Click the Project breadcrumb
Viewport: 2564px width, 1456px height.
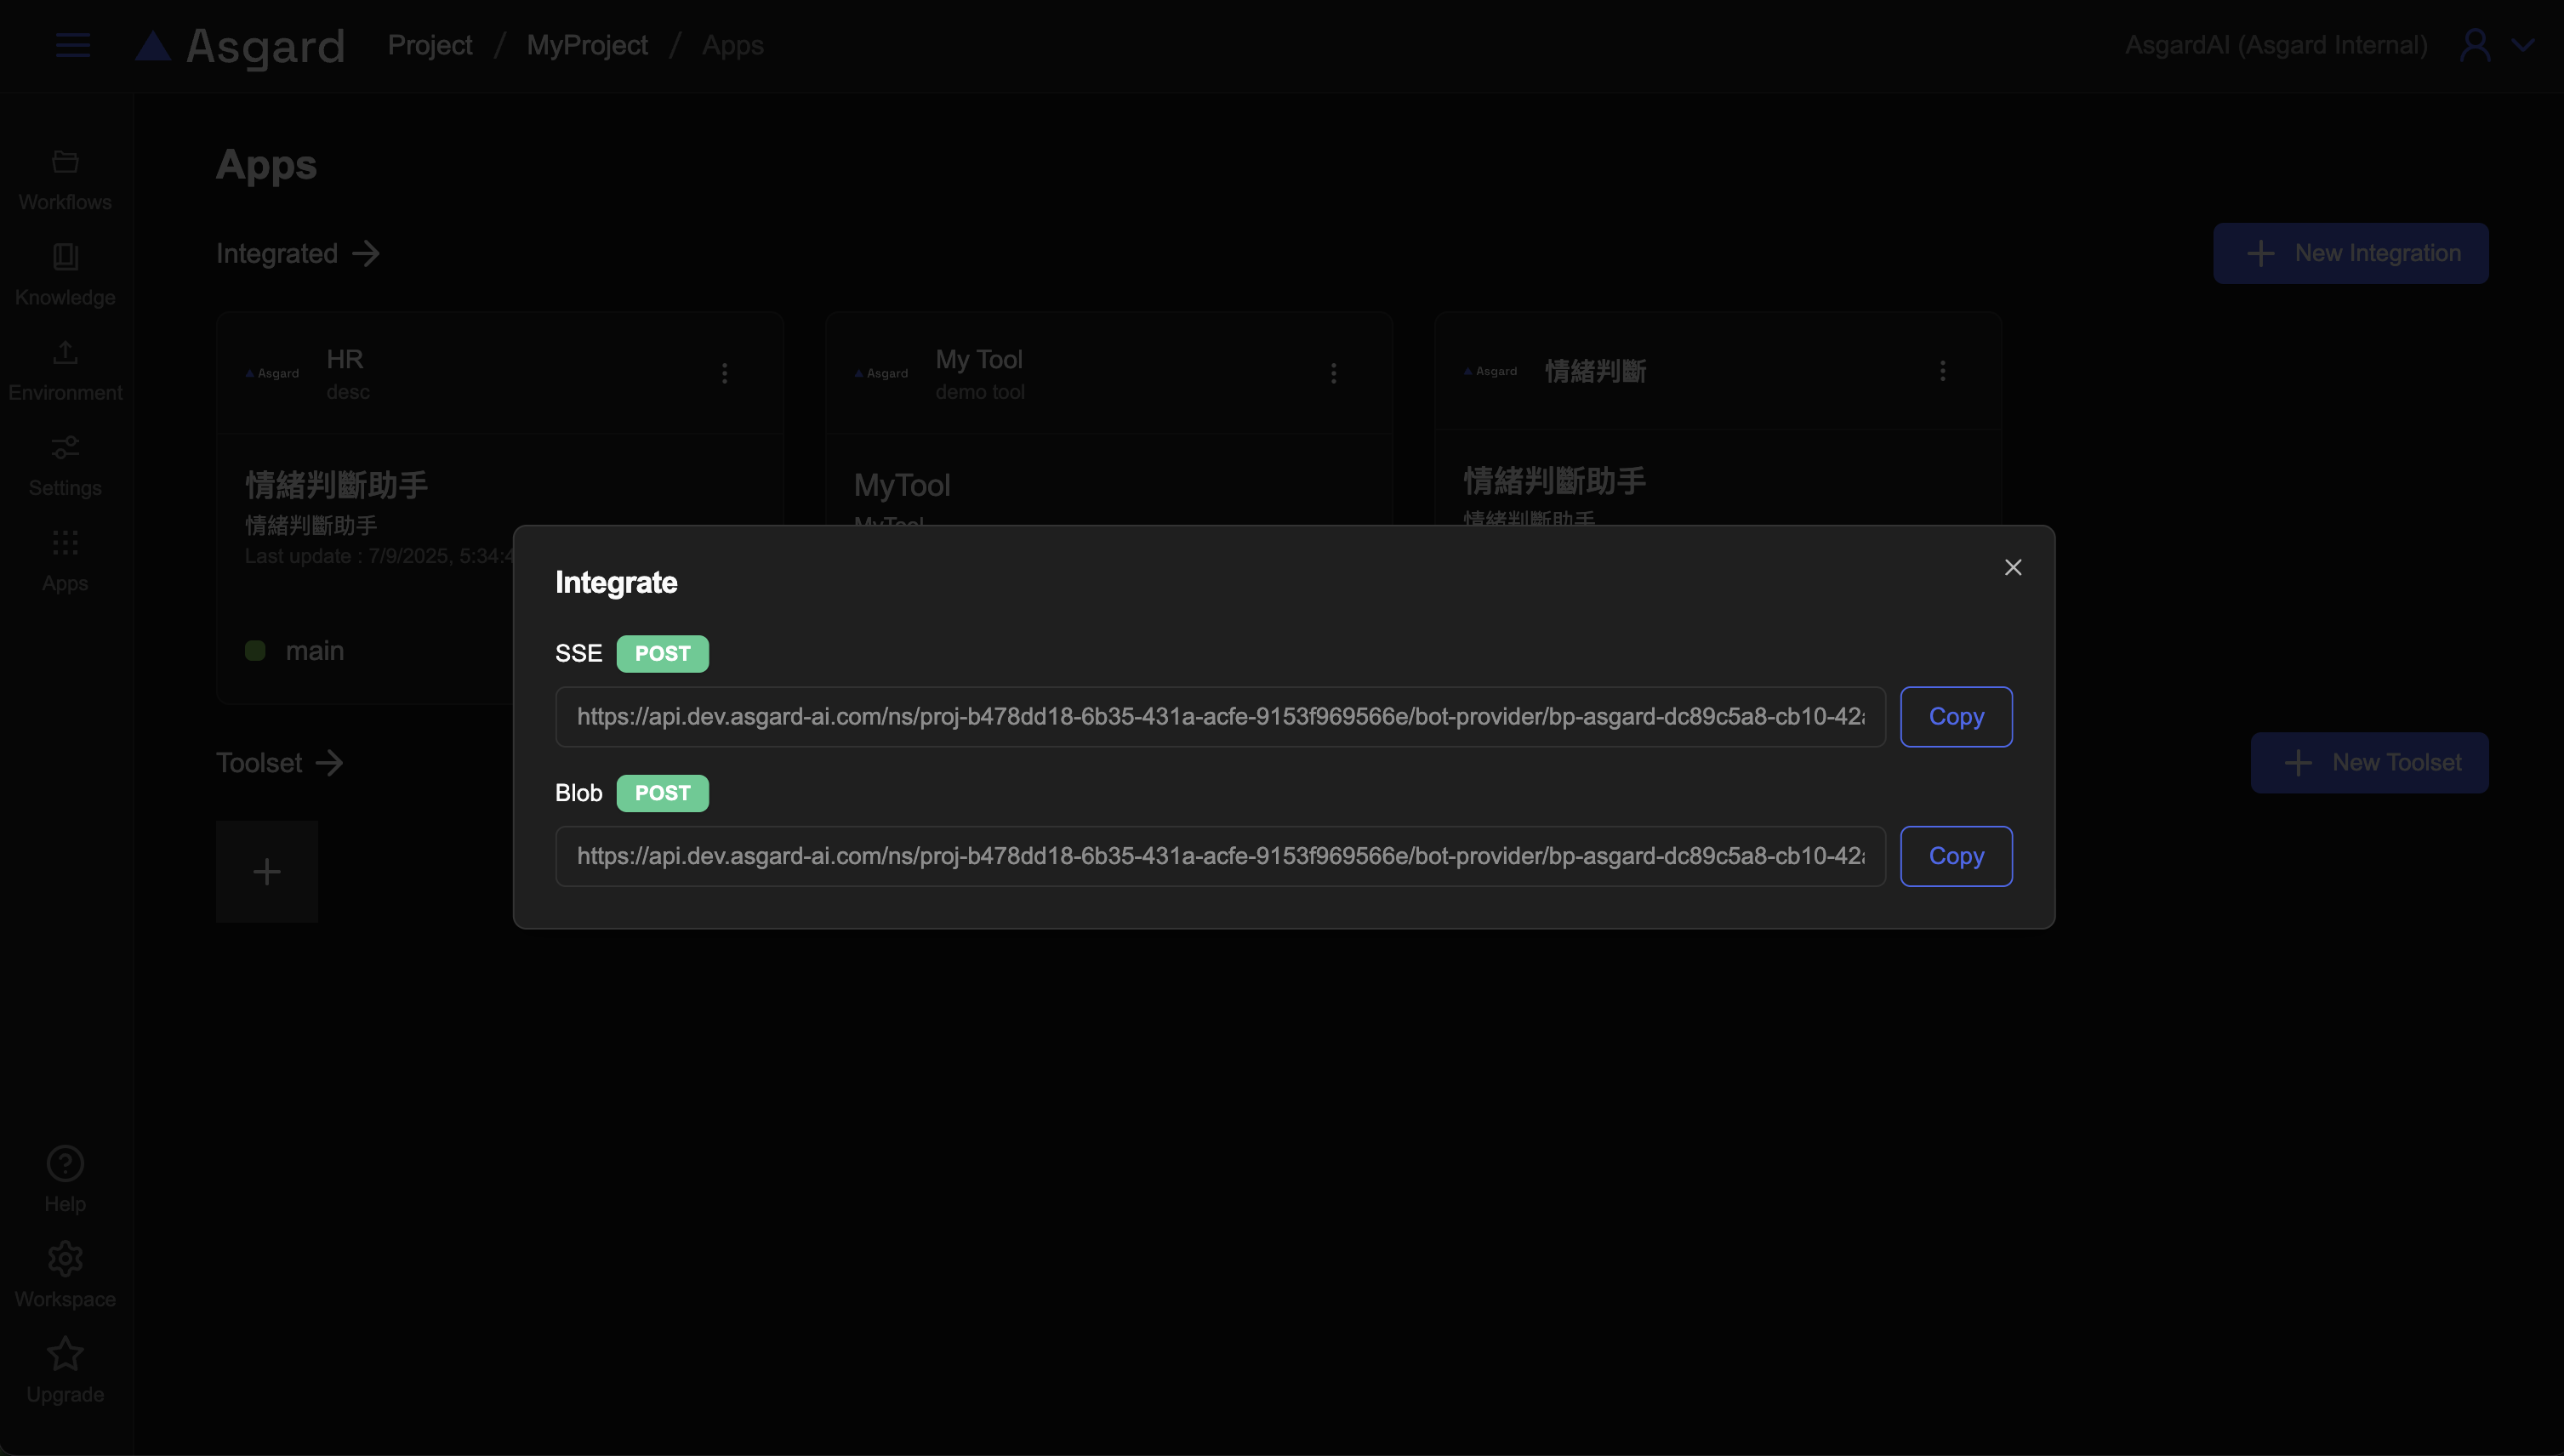(429, 45)
